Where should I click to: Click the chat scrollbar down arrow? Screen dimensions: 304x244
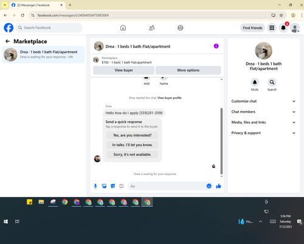click(221, 176)
